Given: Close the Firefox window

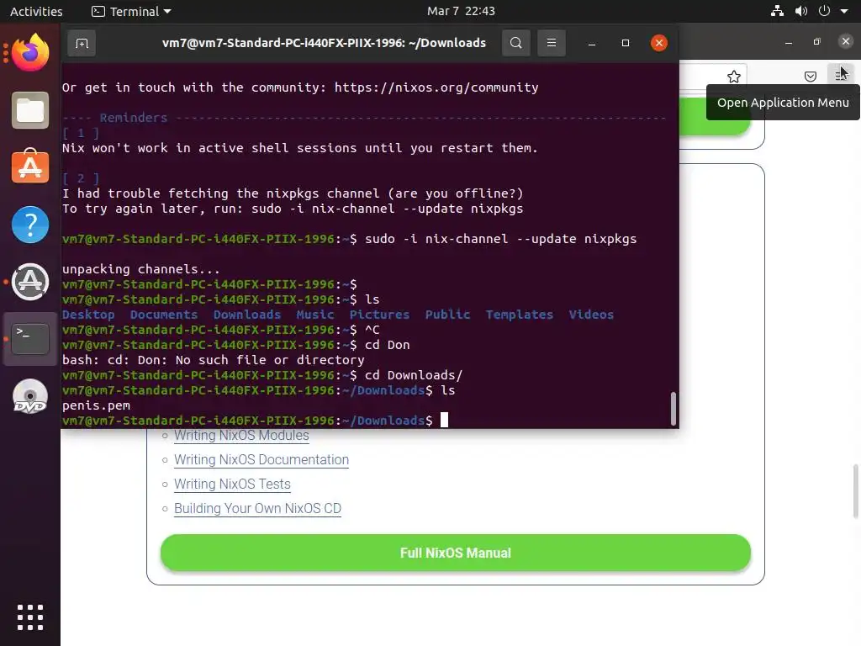Looking at the screenshot, I should (x=846, y=41).
